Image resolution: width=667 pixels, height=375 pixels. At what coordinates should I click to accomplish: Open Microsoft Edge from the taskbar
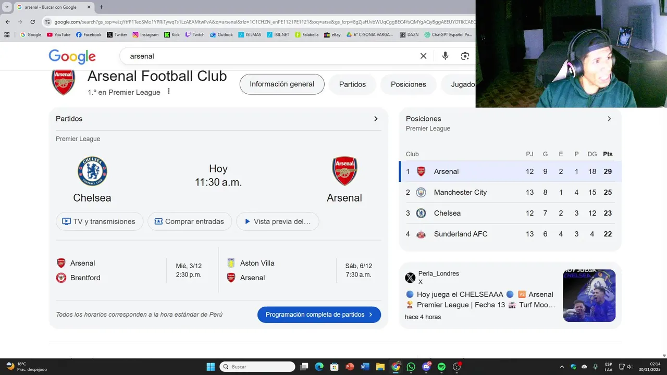coord(319,367)
